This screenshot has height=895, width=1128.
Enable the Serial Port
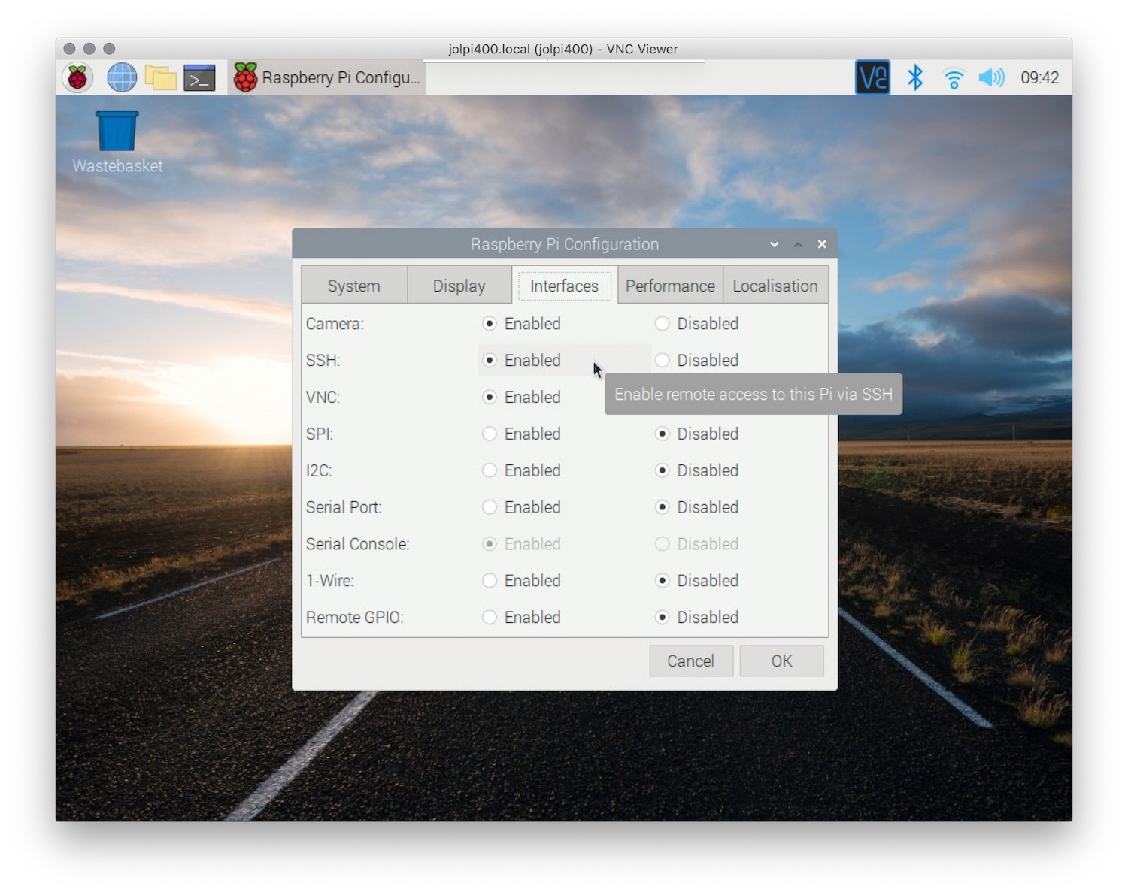522,507
